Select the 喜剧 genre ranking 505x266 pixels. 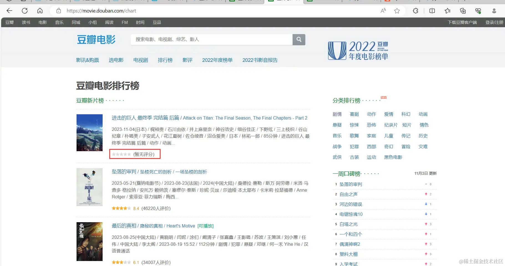pyautogui.click(x=354, y=114)
